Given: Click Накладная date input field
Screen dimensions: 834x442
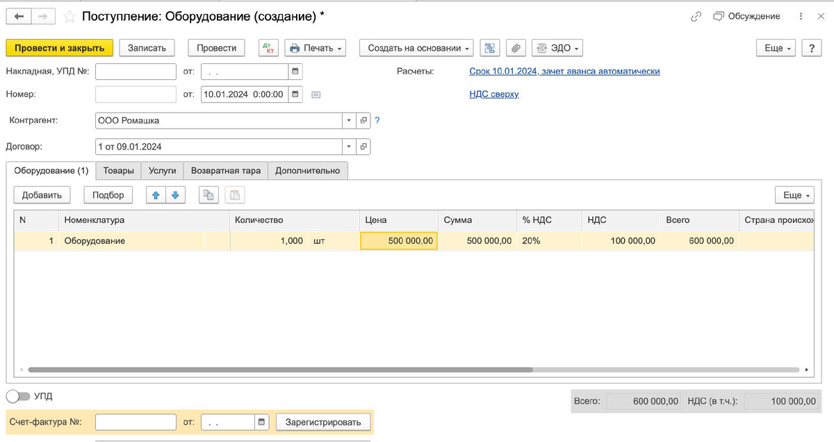Looking at the screenshot, I should point(245,72).
